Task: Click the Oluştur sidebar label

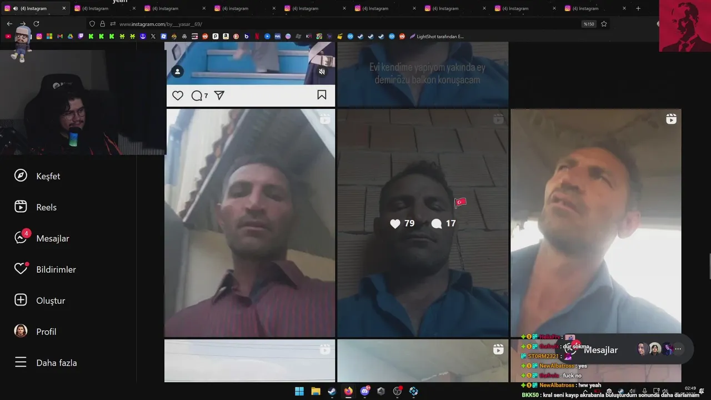Action: tap(51, 301)
